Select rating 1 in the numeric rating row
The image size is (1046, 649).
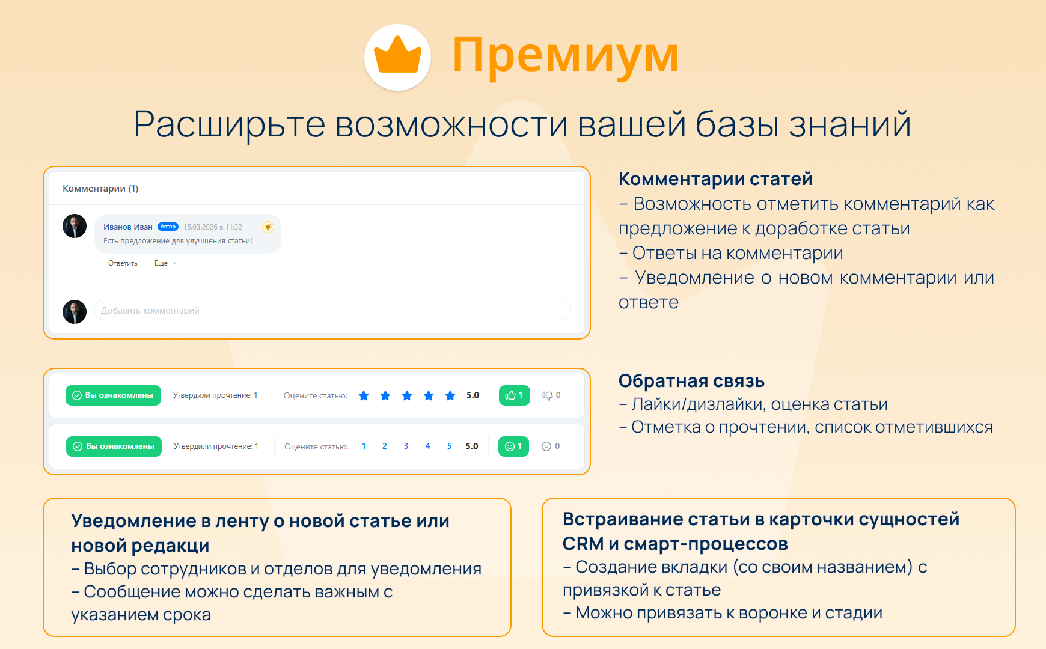pyautogui.click(x=364, y=446)
